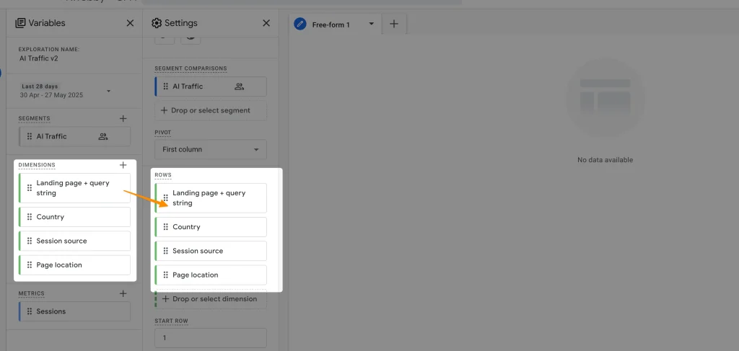Click drag handle of Session source in Variables

29,241
